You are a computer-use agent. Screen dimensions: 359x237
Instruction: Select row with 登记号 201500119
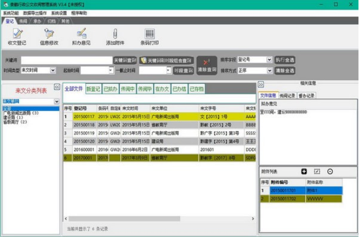point(159,133)
